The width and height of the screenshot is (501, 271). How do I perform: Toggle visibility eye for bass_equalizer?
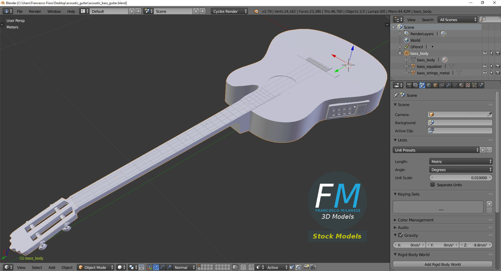tap(485, 66)
